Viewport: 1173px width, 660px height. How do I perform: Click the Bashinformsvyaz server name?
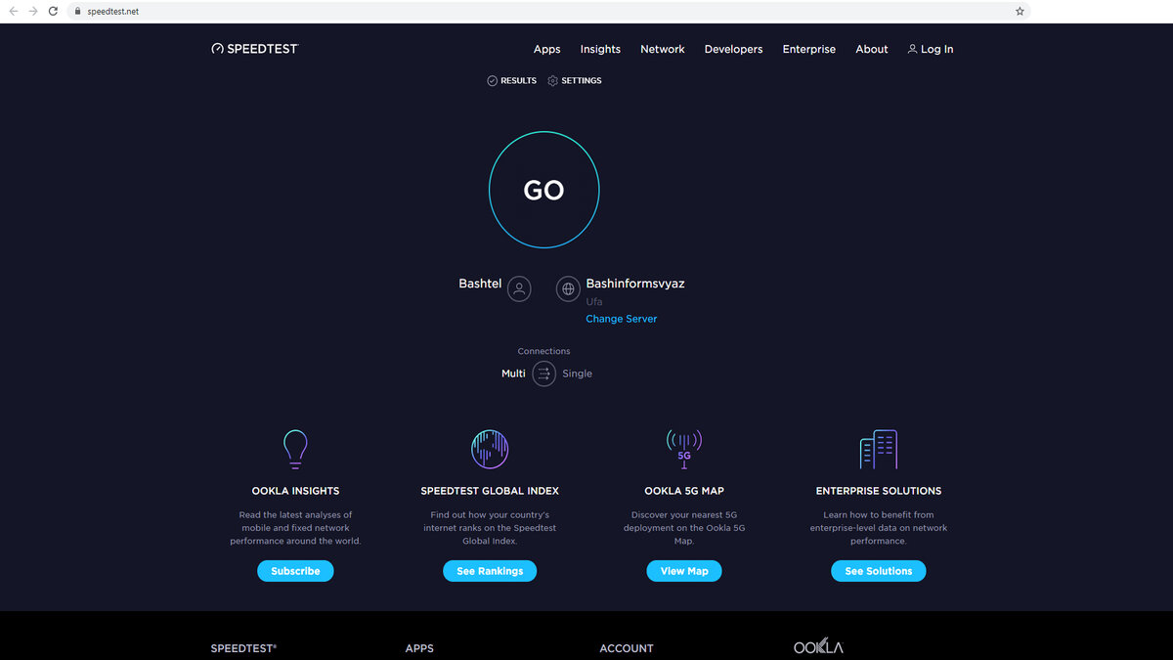[635, 284]
